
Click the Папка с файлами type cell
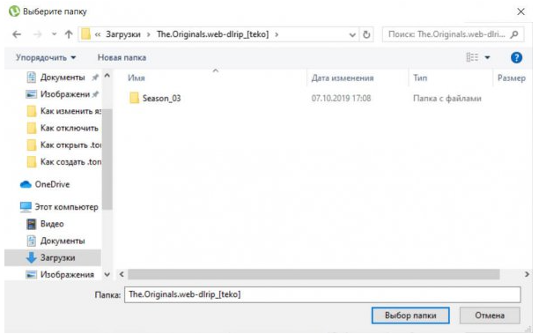(447, 99)
